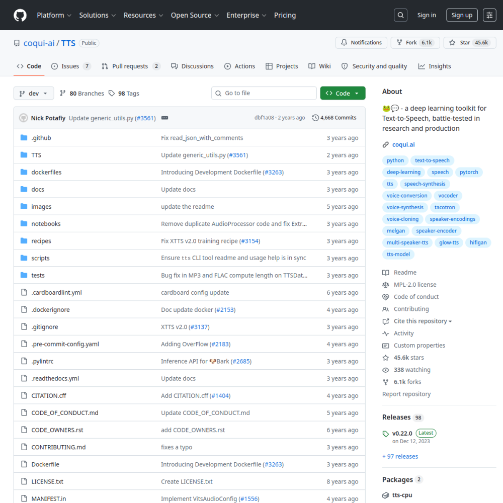Image resolution: width=503 pixels, height=503 pixels.
Task: Select the Code tab
Action: click(x=29, y=66)
